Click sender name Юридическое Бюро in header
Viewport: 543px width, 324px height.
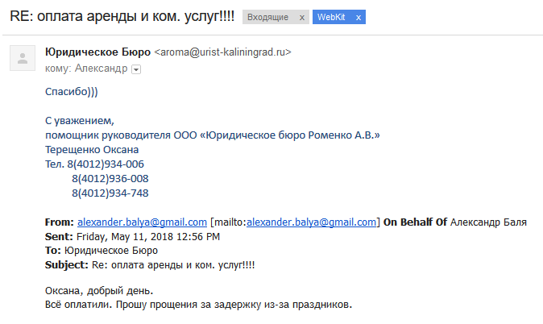point(97,52)
